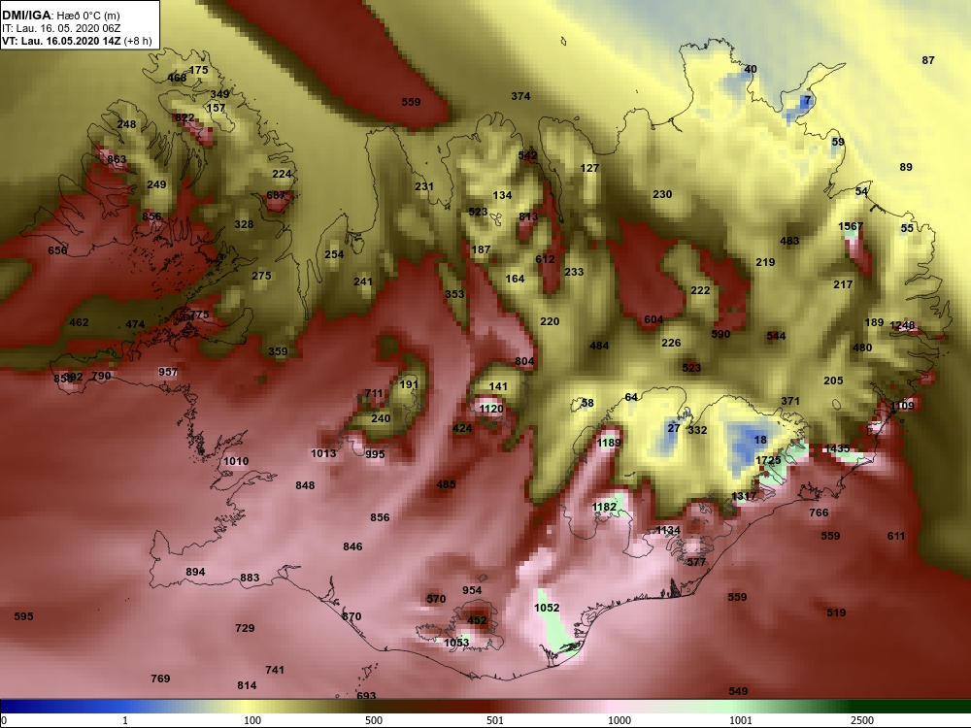Image resolution: width=971 pixels, height=728 pixels.
Task: Click the map value 693 at the bottom
Action: [366, 696]
